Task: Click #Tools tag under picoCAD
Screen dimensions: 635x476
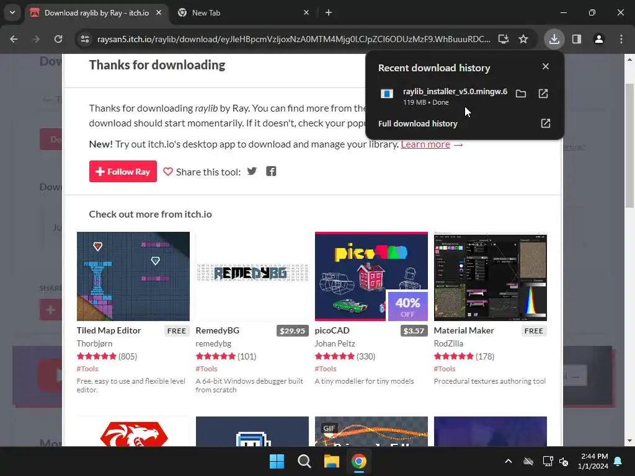Action: pos(326,369)
